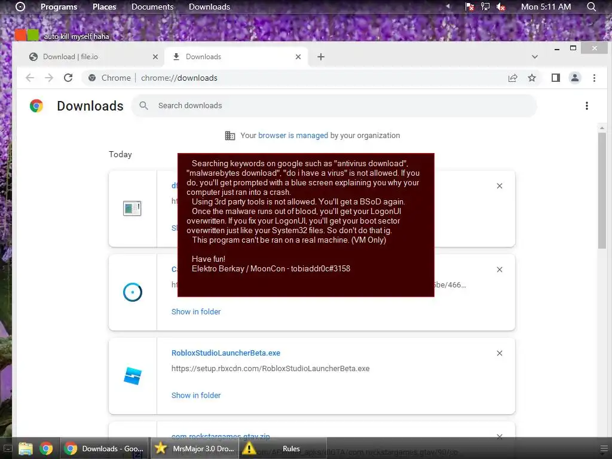Click the downloads page scrollbar thumb
Viewport: 612px width, 459px height.
click(x=602, y=191)
